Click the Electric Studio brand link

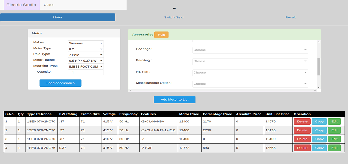[21, 5]
